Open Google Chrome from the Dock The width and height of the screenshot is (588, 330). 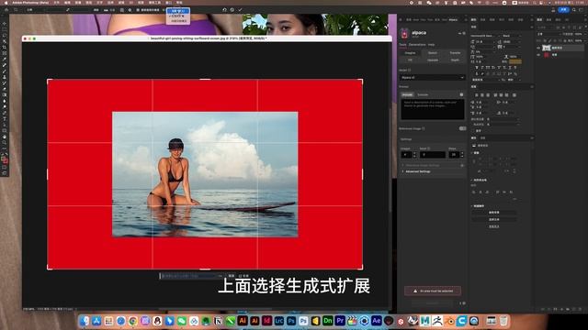pyautogui.click(x=133, y=321)
